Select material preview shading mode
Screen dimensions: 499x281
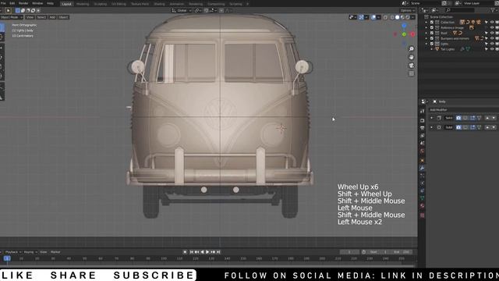(x=402, y=17)
